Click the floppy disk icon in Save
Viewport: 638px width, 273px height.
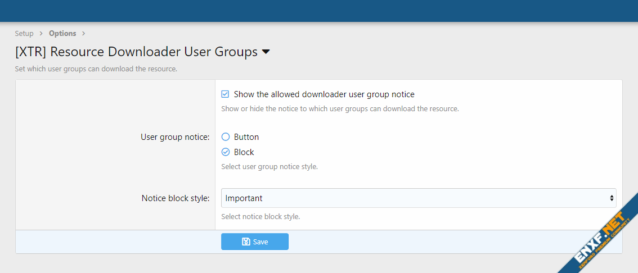coord(246,242)
